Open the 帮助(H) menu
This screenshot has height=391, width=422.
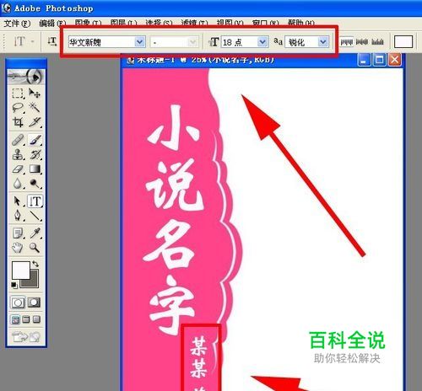click(300, 24)
